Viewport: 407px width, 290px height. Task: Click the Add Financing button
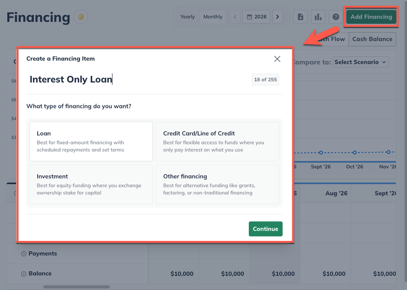[371, 17]
